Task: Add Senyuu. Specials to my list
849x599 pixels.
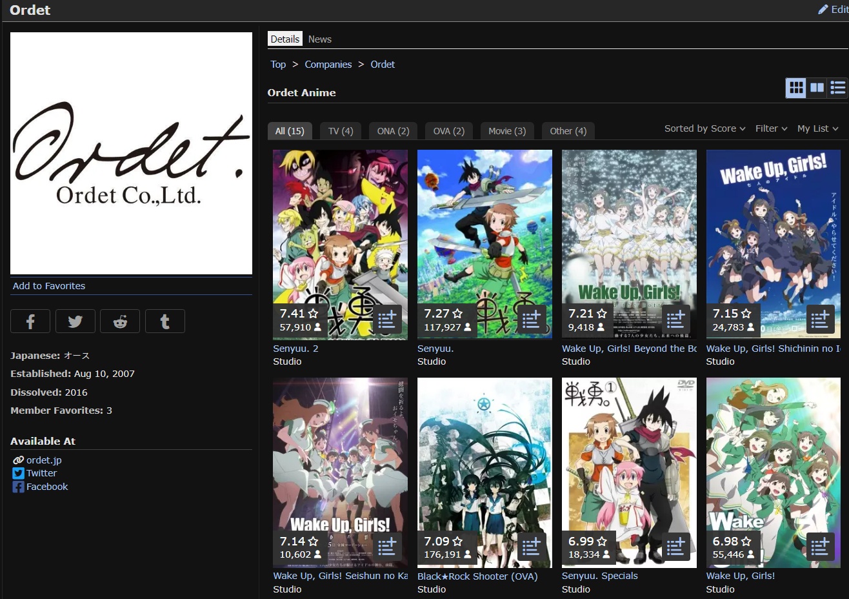Action: [x=675, y=547]
